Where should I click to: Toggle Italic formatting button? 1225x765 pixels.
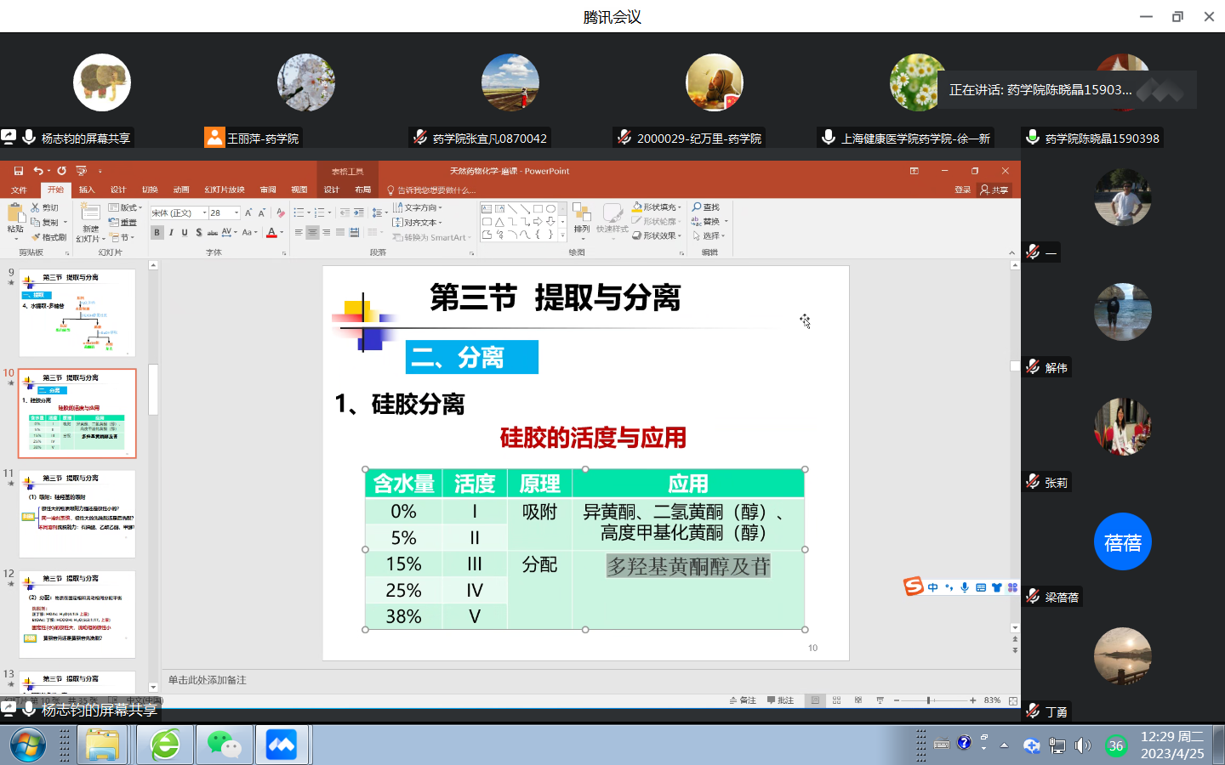click(x=171, y=232)
